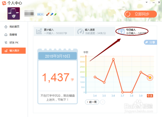Switch to the 累计输入 tab

coord(54,31)
